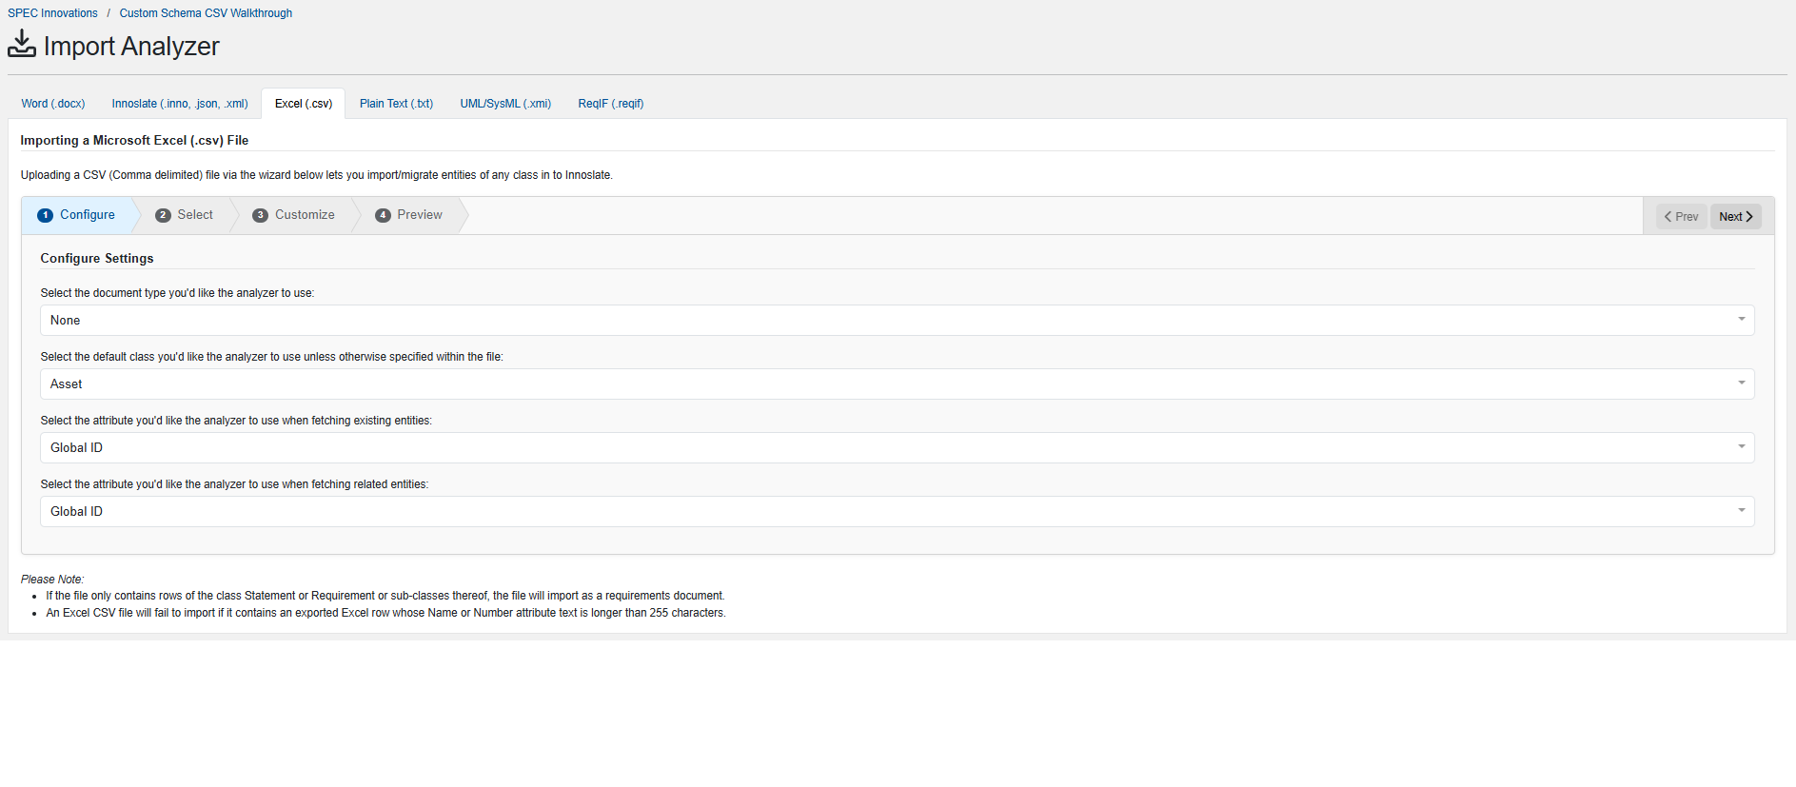
Task: Switch to the Innoslate (.inno, .json, .xml) tab
Action: point(180,104)
